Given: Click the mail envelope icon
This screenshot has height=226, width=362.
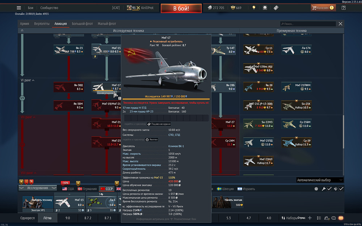Looking at the screenshot, I should (341, 218).
